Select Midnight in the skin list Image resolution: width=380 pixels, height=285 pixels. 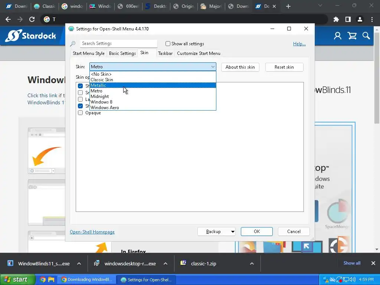pyautogui.click(x=153, y=96)
